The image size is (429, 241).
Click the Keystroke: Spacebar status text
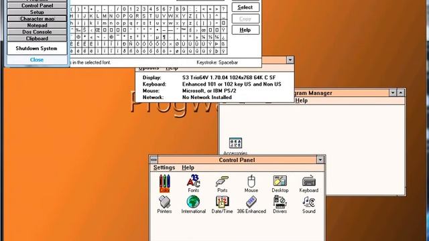coord(217,62)
